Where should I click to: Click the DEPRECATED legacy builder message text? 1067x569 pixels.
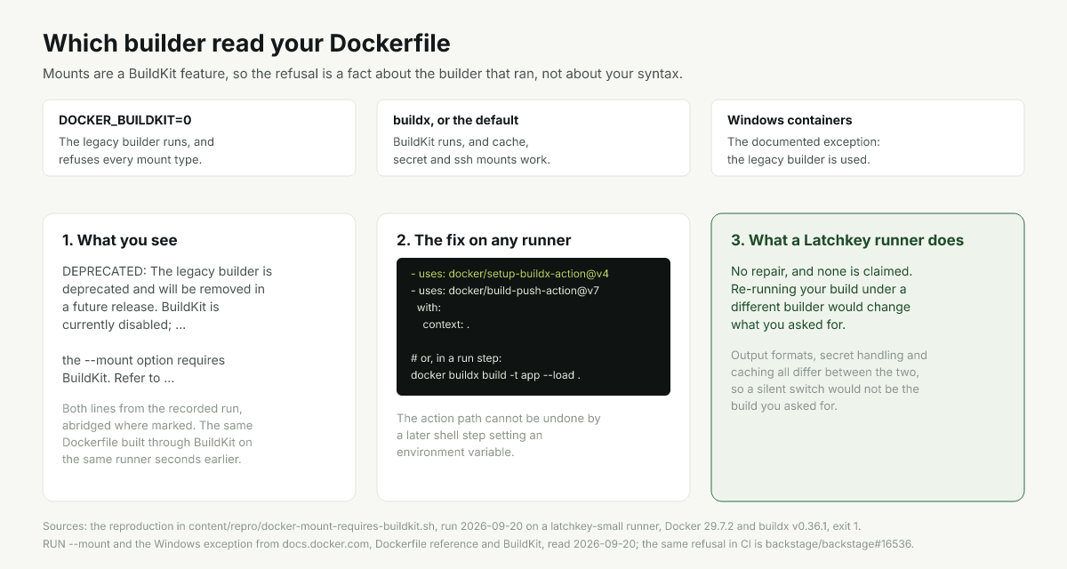(167, 297)
